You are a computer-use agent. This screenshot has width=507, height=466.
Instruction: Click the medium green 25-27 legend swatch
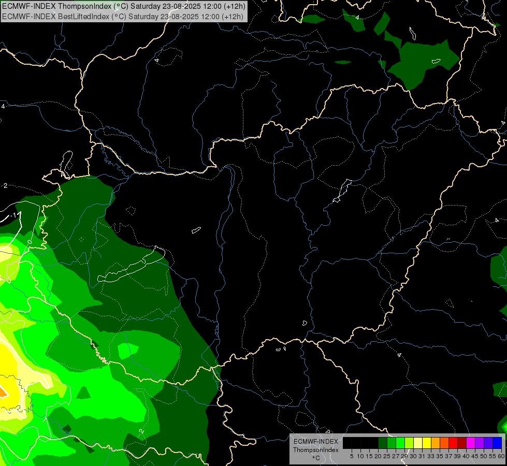(x=392, y=443)
